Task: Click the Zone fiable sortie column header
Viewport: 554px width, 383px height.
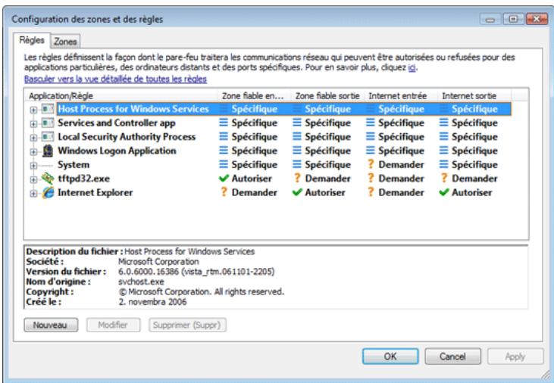Action: click(x=327, y=95)
